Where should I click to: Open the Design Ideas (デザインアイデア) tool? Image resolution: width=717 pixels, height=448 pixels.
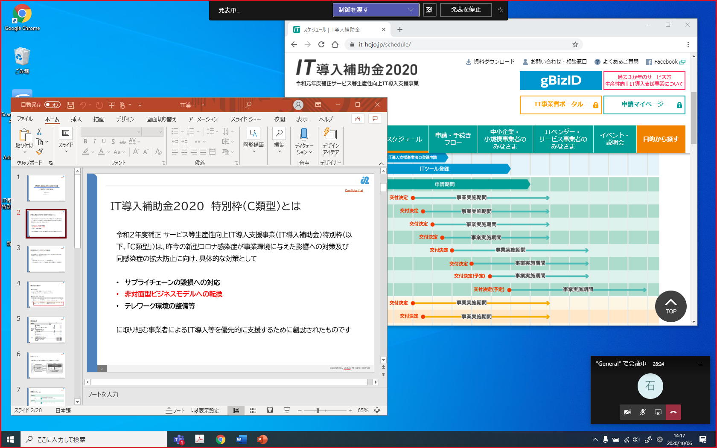pyautogui.click(x=331, y=141)
